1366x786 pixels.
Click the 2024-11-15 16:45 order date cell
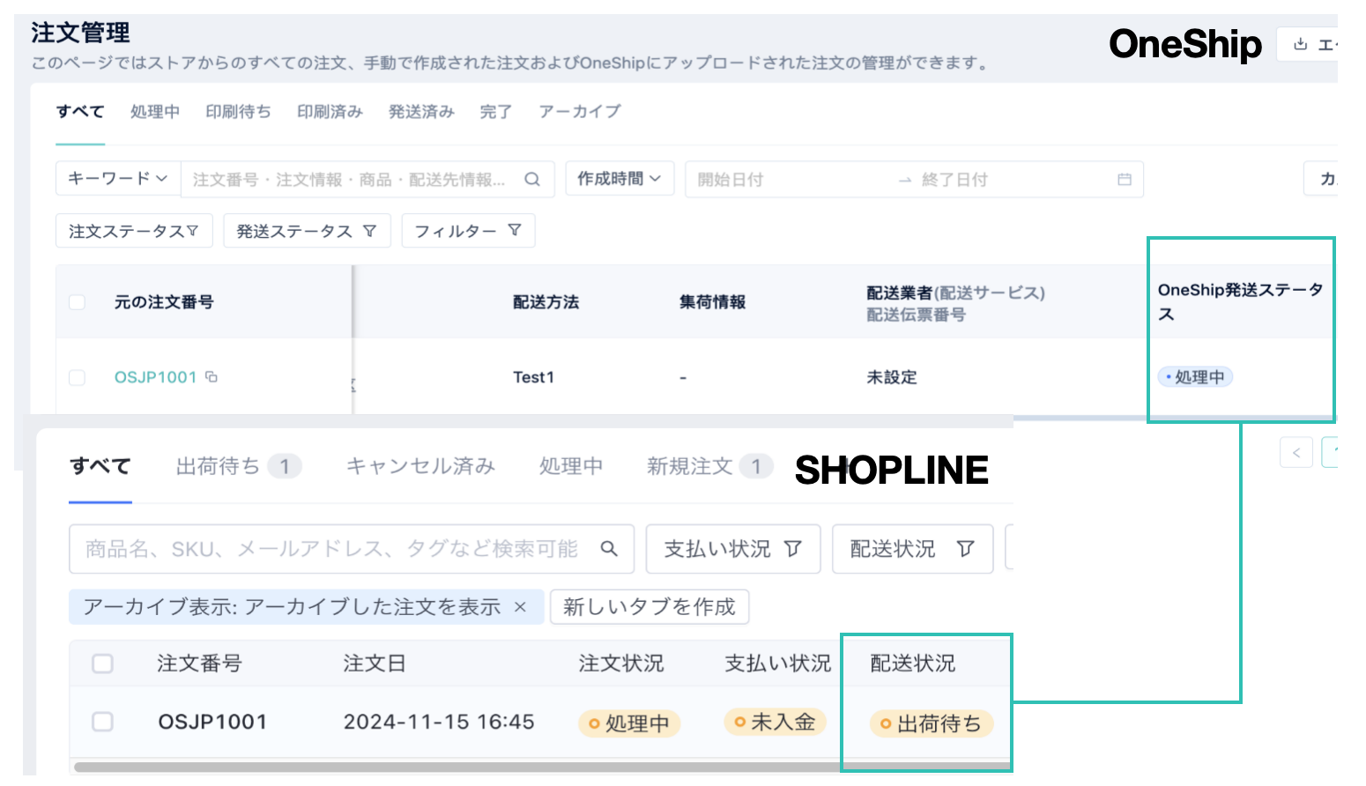pos(439,722)
